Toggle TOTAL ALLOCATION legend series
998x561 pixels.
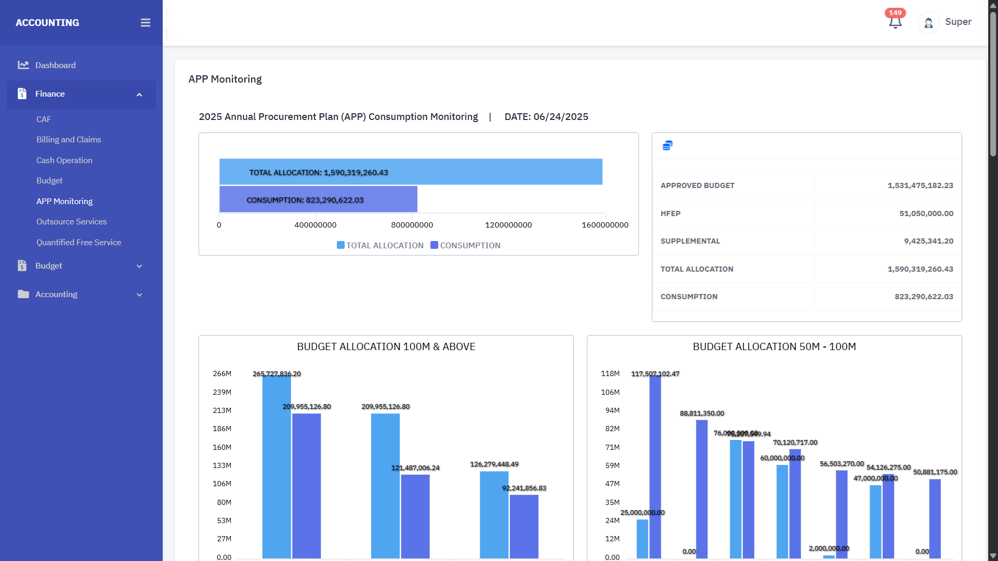380,245
